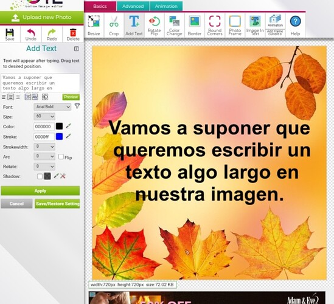
Task: Open the Font dropdown showing Arial Bold
Action: 52,106
